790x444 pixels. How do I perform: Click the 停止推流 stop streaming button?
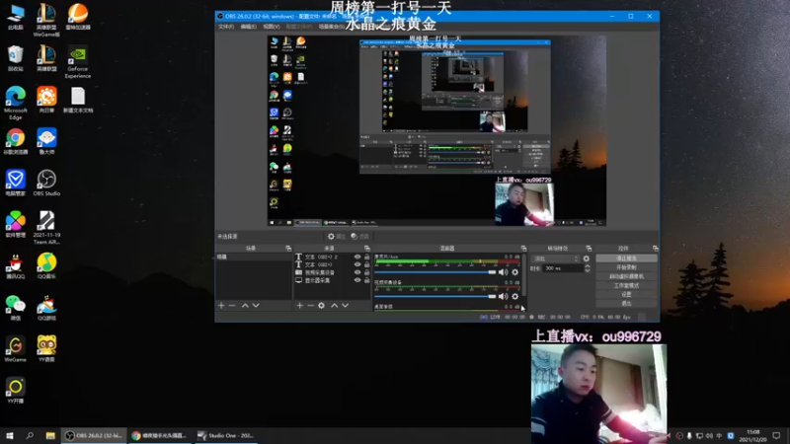(626, 259)
